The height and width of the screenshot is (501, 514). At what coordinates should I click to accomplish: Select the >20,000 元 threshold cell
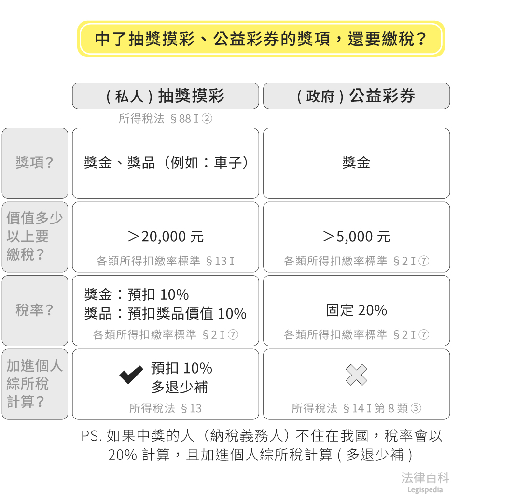tap(166, 237)
